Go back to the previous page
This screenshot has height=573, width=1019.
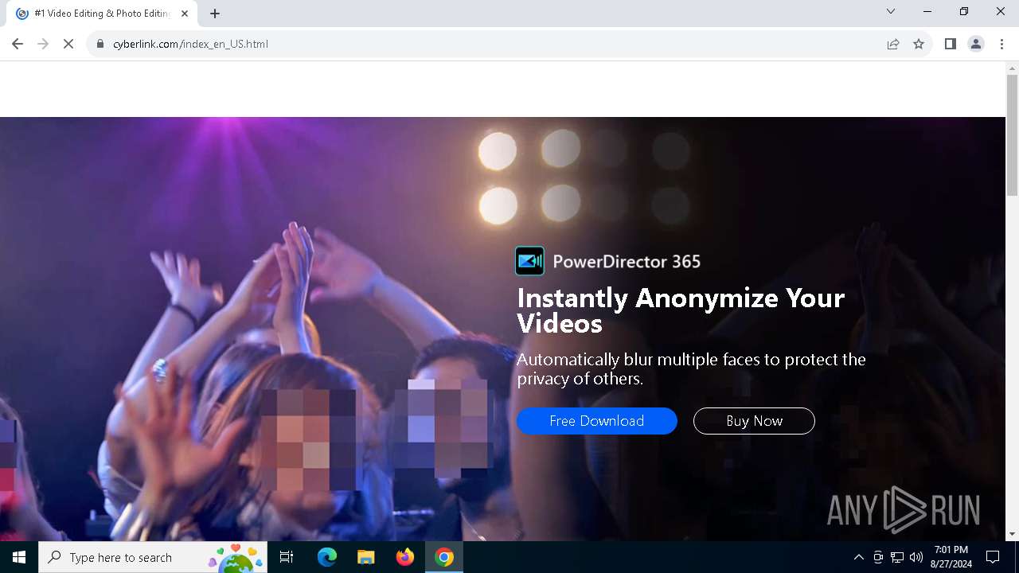point(18,44)
